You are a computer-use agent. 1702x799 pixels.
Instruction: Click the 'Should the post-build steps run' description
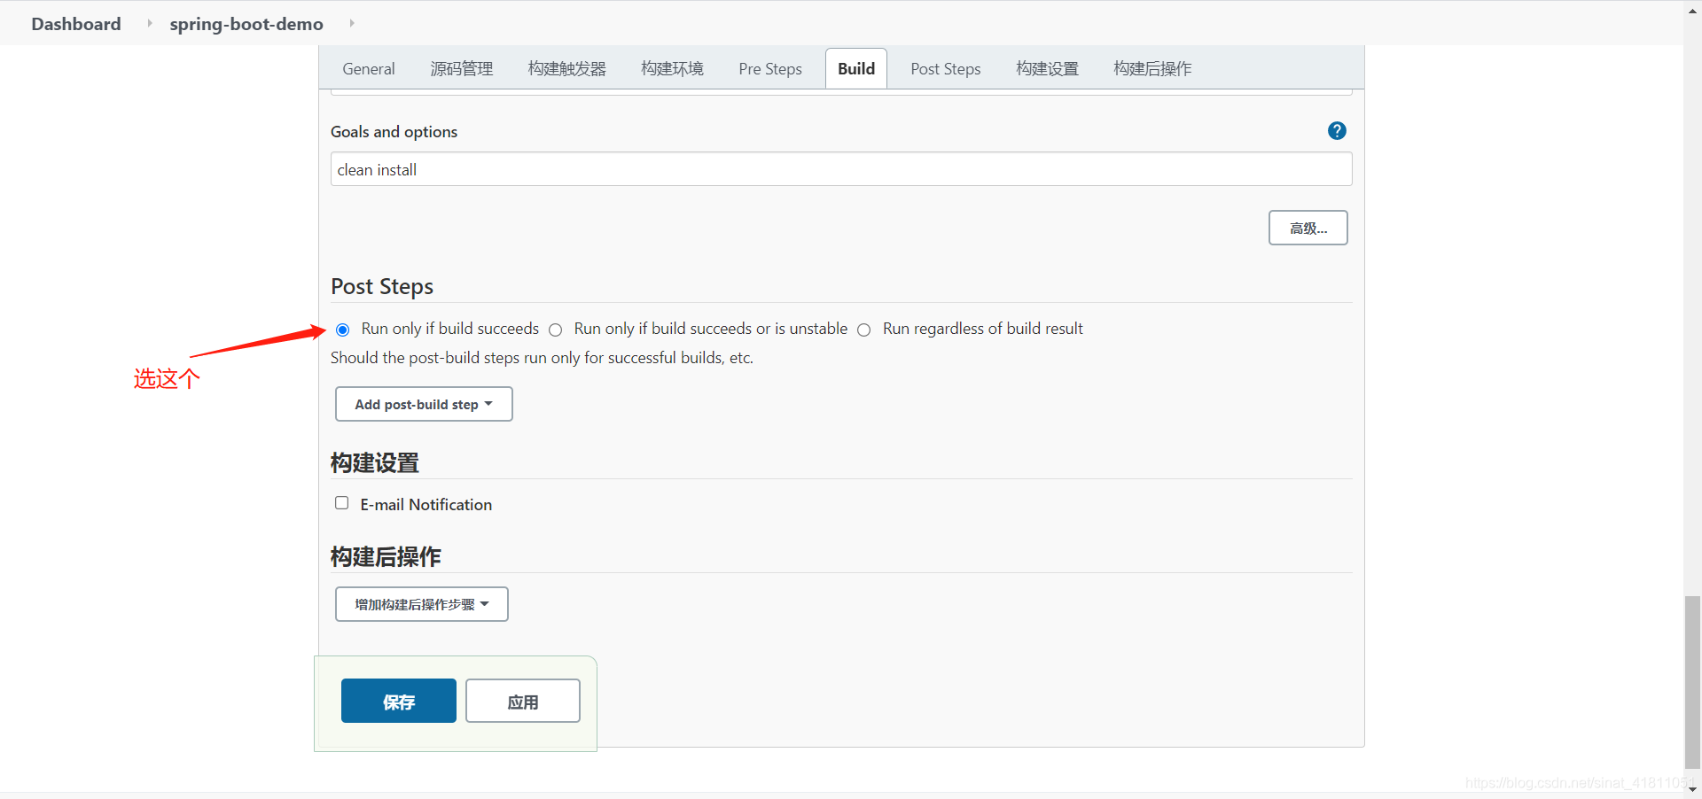coord(543,358)
